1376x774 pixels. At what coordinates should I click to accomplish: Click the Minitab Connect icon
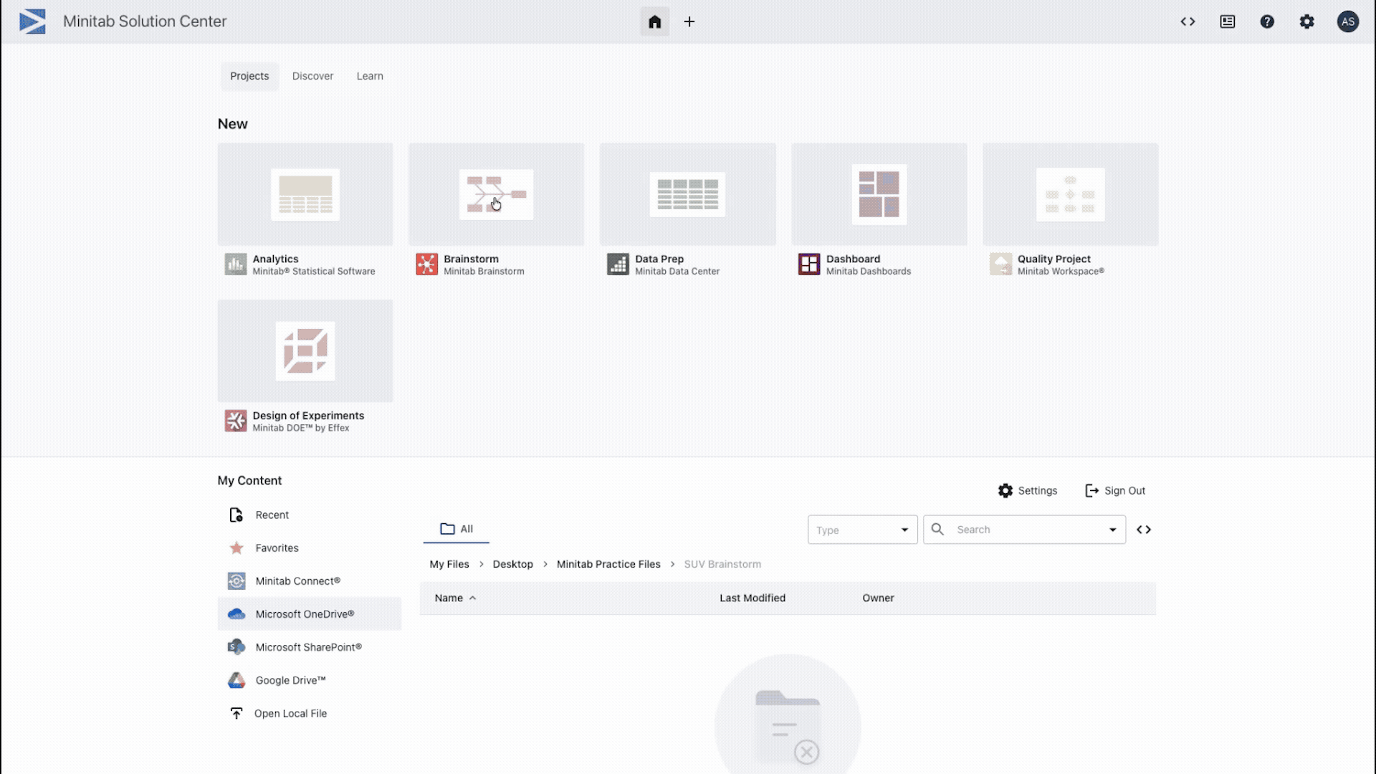click(236, 581)
